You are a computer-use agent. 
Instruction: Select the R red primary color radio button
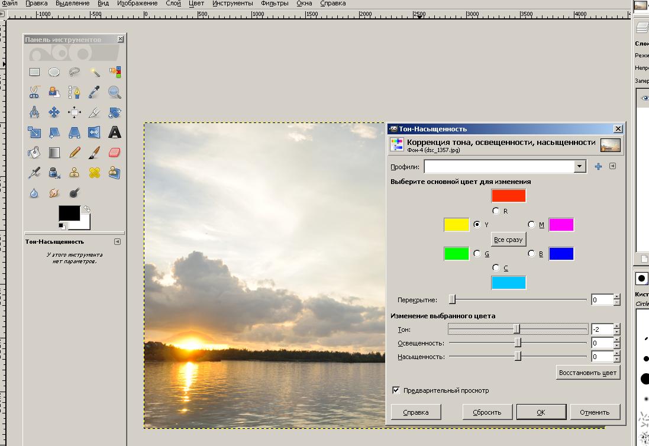point(496,211)
